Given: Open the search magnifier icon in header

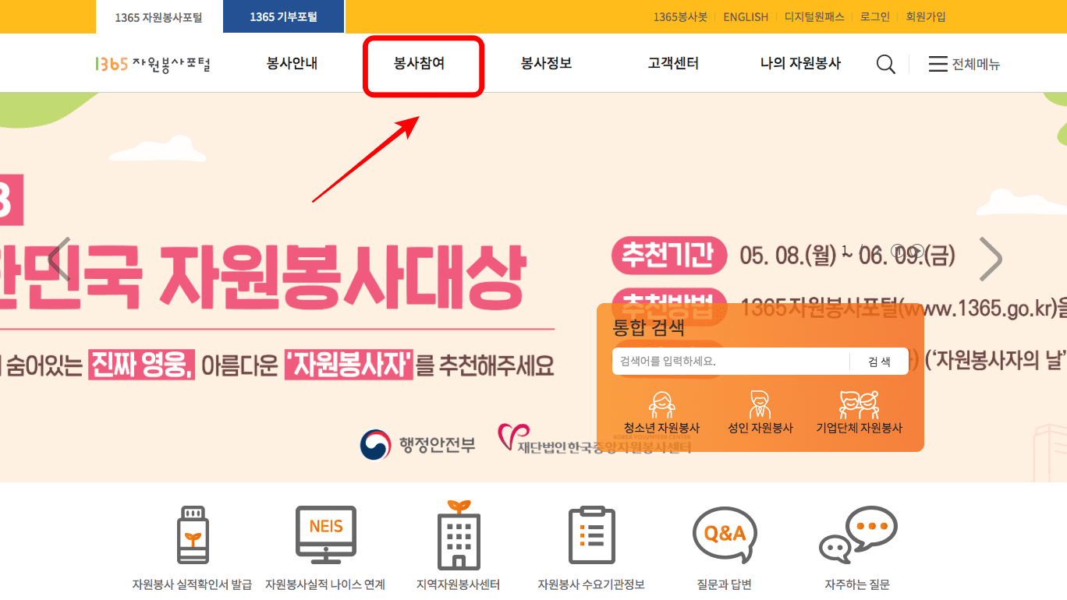Looking at the screenshot, I should point(886,65).
